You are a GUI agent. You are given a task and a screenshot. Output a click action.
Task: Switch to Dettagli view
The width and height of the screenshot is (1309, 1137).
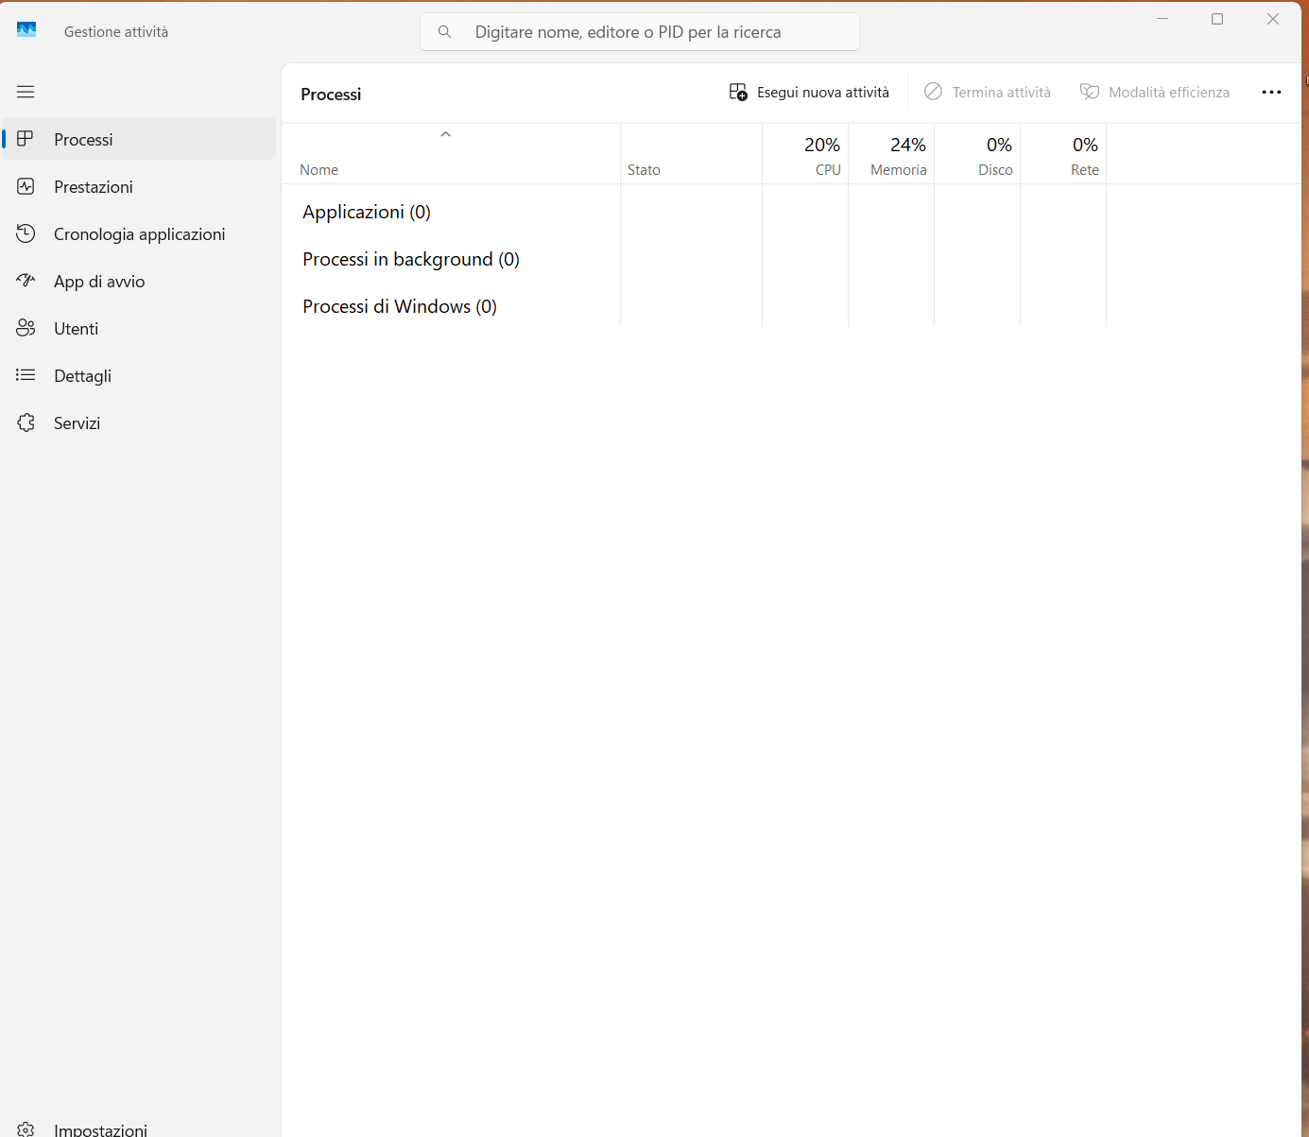(139, 375)
